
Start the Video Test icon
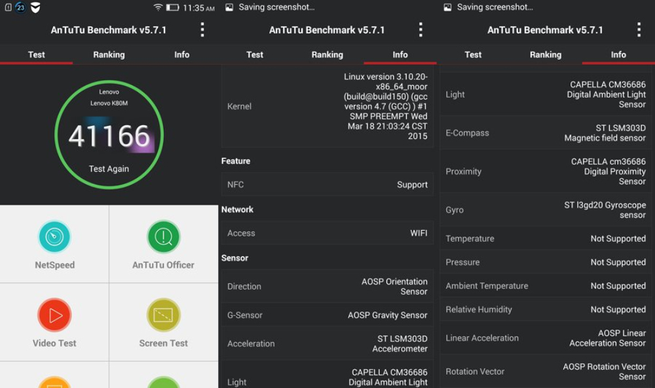54,315
